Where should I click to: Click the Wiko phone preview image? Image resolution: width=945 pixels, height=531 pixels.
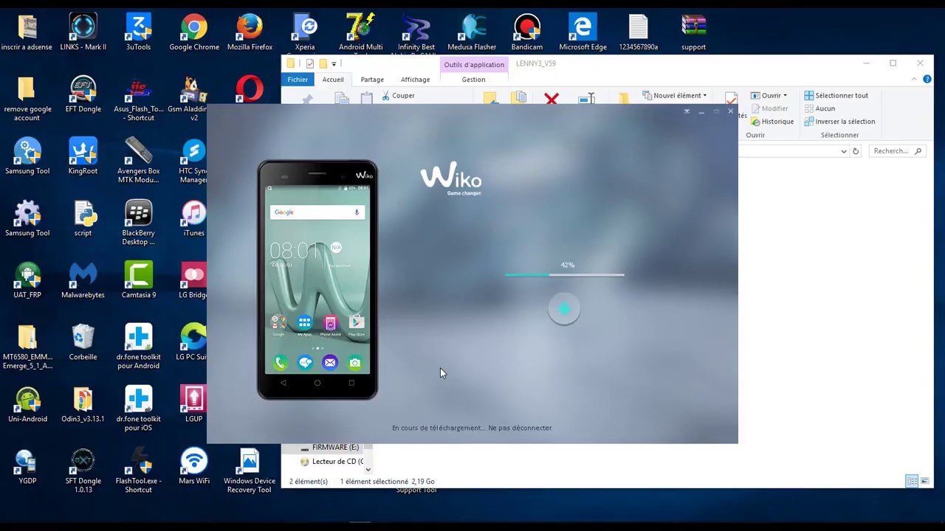click(317, 280)
